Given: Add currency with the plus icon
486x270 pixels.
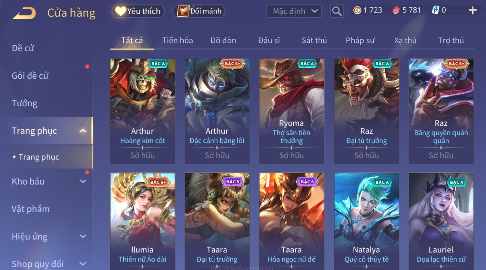Looking at the screenshot, I should tap(472, 11).
